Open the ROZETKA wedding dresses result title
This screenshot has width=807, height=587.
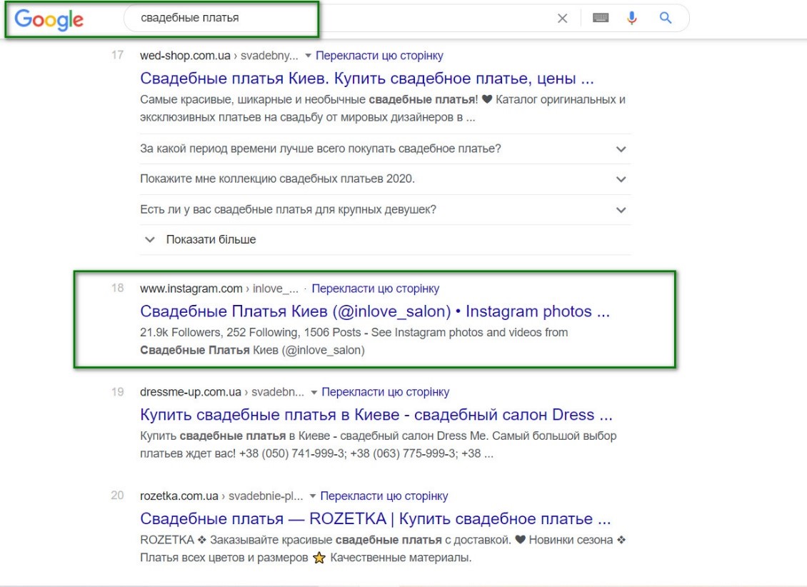click(x=375, y=518)
